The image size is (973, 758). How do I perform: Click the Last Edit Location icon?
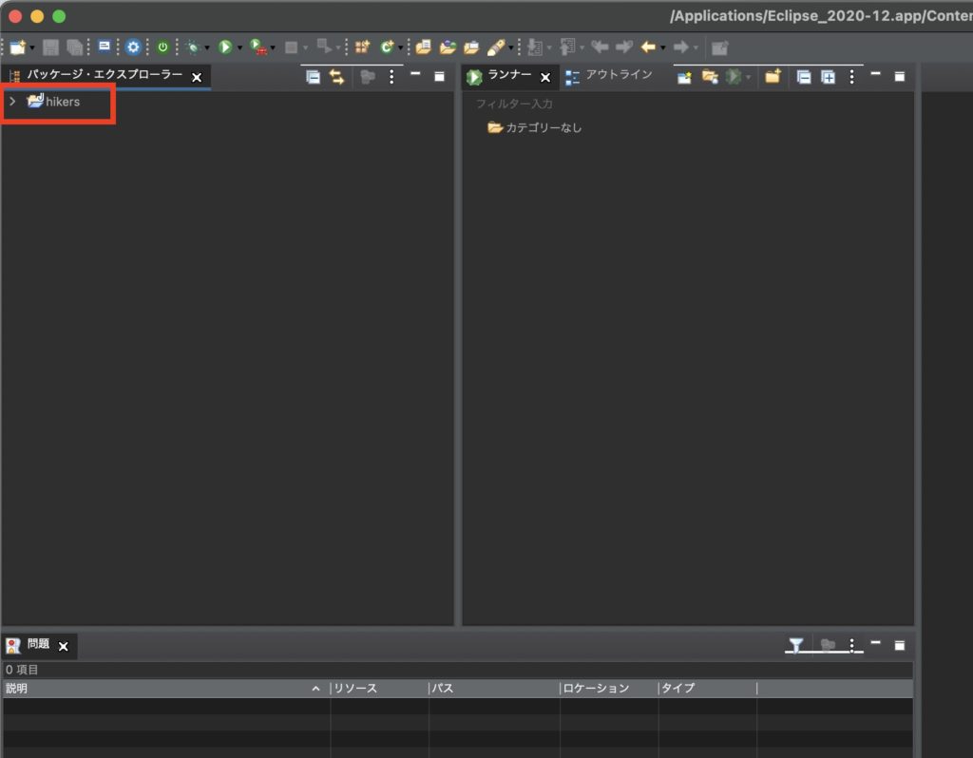600,47
